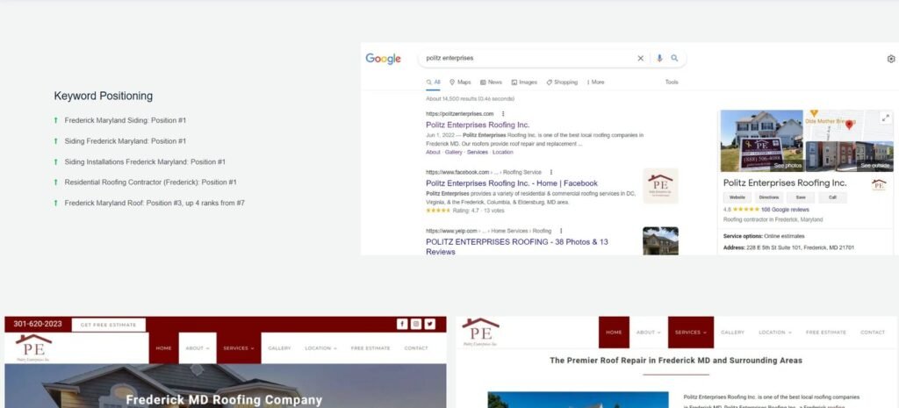Click PE logo on left website screenshot
899x408 pixels.
[x=33, y=348]
